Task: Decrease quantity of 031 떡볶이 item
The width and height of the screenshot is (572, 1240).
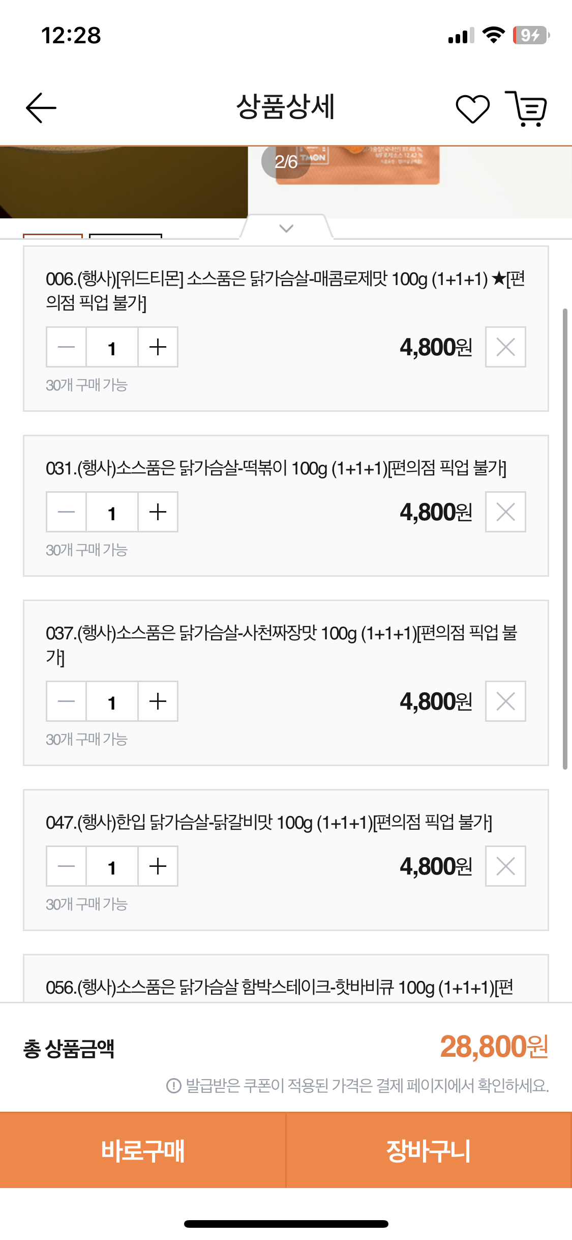Action: (x=67, y=512)
